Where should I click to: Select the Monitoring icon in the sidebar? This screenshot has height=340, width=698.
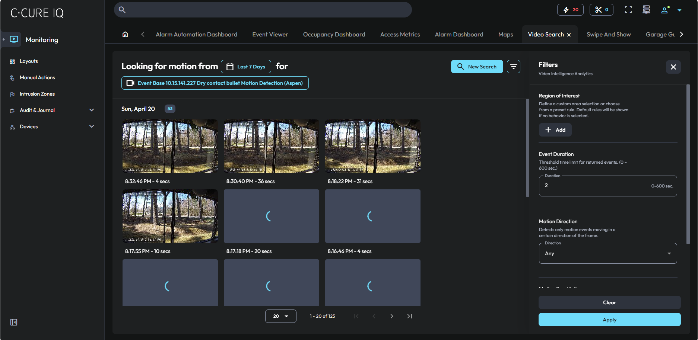coord(13,39)
